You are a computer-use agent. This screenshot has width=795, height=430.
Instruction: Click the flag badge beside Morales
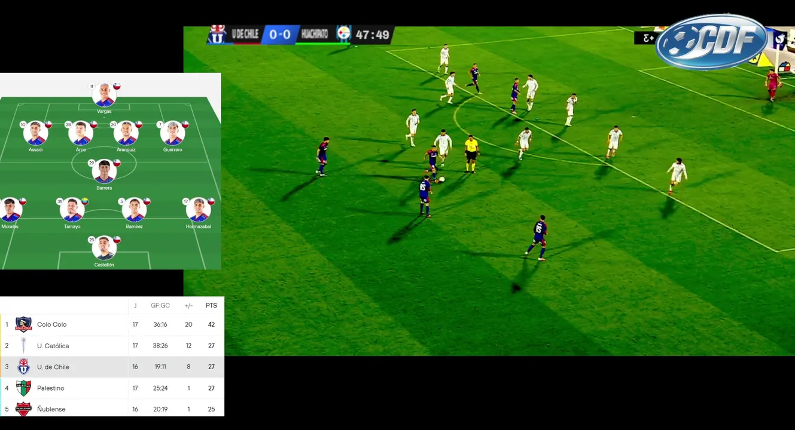click(x=23, y=201)
